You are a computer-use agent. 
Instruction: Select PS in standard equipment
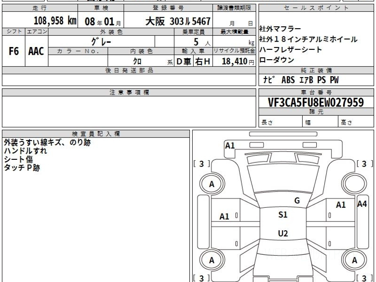(x=321, y=80)
